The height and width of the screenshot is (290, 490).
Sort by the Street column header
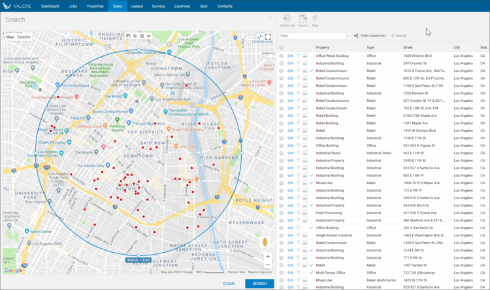(x=408, y=48)
